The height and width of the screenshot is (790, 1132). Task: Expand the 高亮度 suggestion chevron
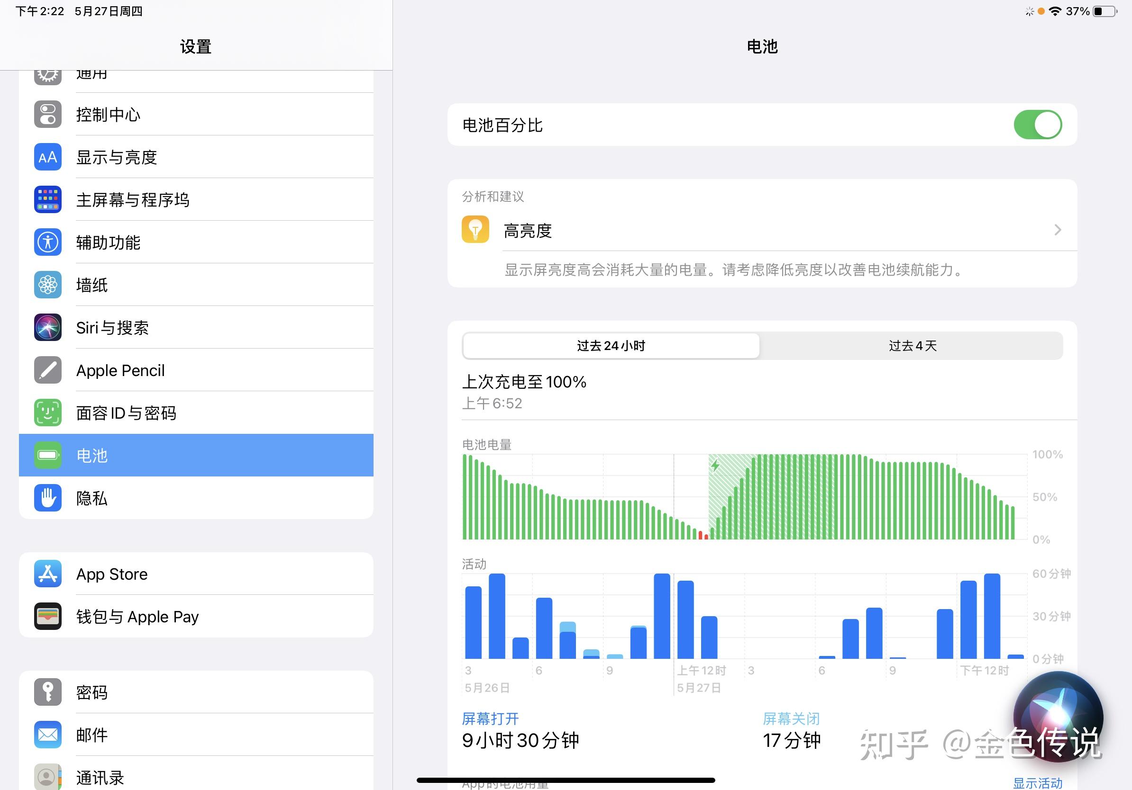[1058, 230]
